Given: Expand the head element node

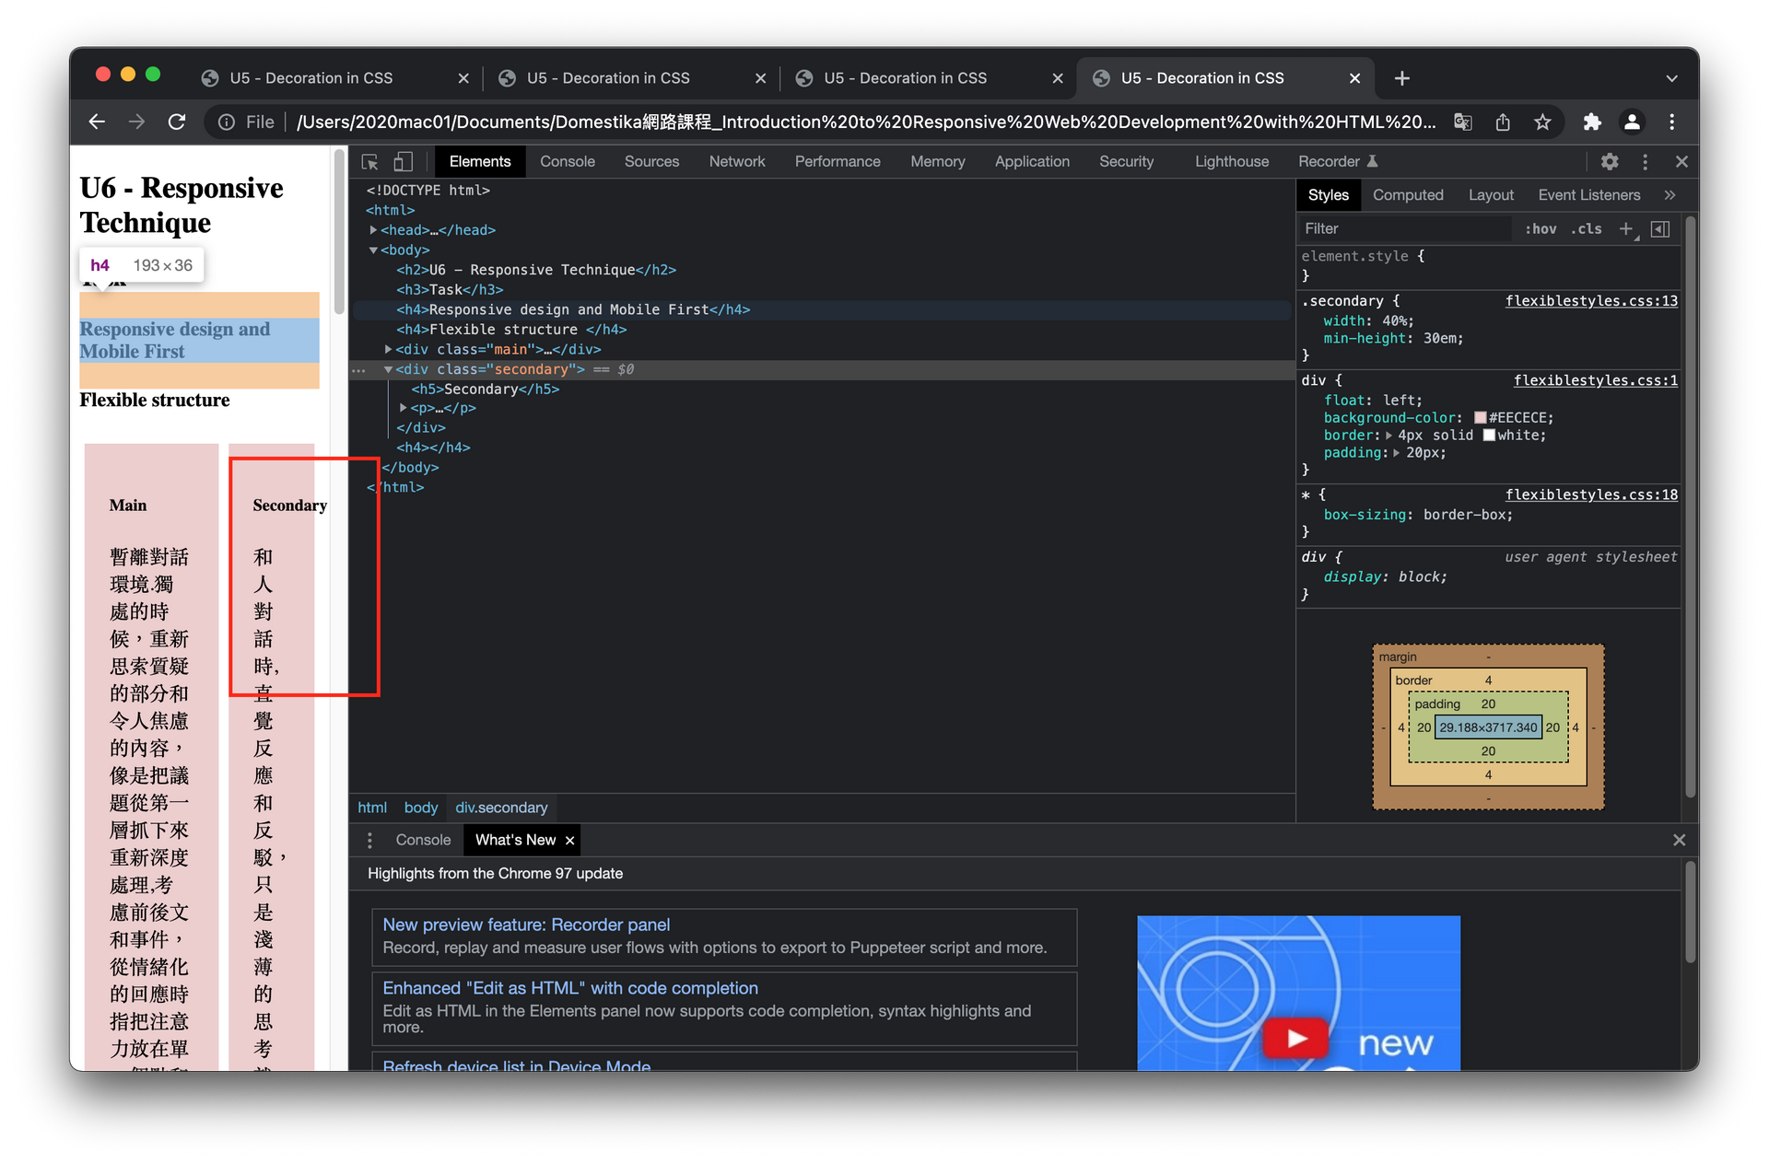Looking at the screenshot, I should (373, 230).
